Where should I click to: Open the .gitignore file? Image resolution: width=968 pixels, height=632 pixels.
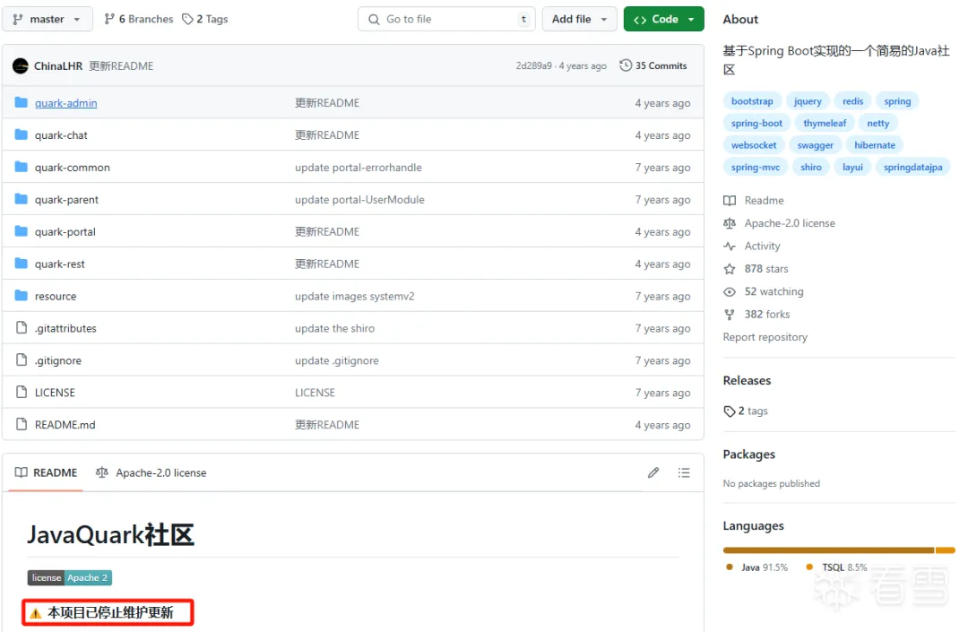point(58,359)
